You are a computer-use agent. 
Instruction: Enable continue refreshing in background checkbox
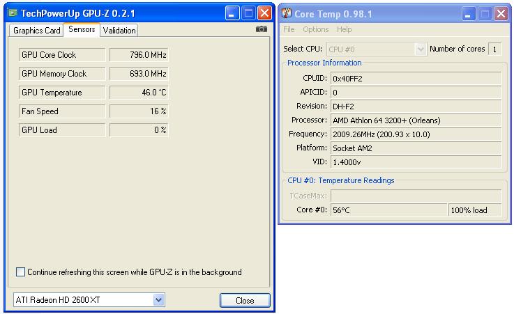click(x=20, y=272)
